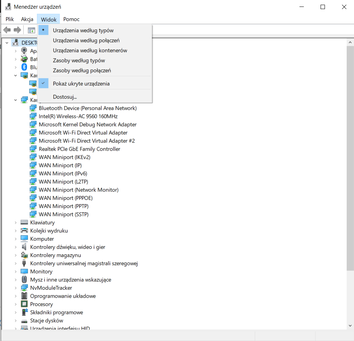This screenshot has width=354, height=341.
Task: Select Urządzenia według typów view option
Action: point(95,30)
